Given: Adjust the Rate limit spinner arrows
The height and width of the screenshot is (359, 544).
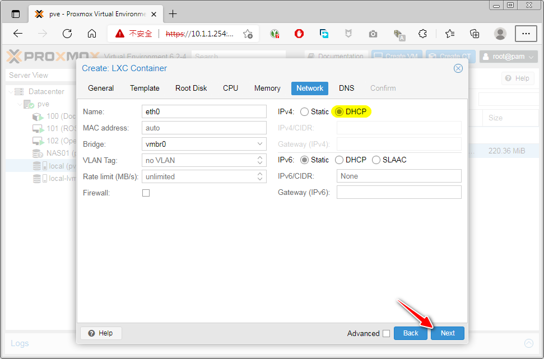Looking at the screenshot, I should coord(260,176).
